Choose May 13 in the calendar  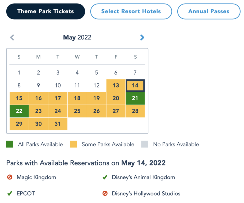click(x=116, y=85)
